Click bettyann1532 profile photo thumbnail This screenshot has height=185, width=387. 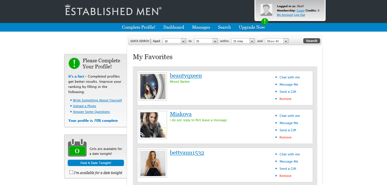coord(153,163)
